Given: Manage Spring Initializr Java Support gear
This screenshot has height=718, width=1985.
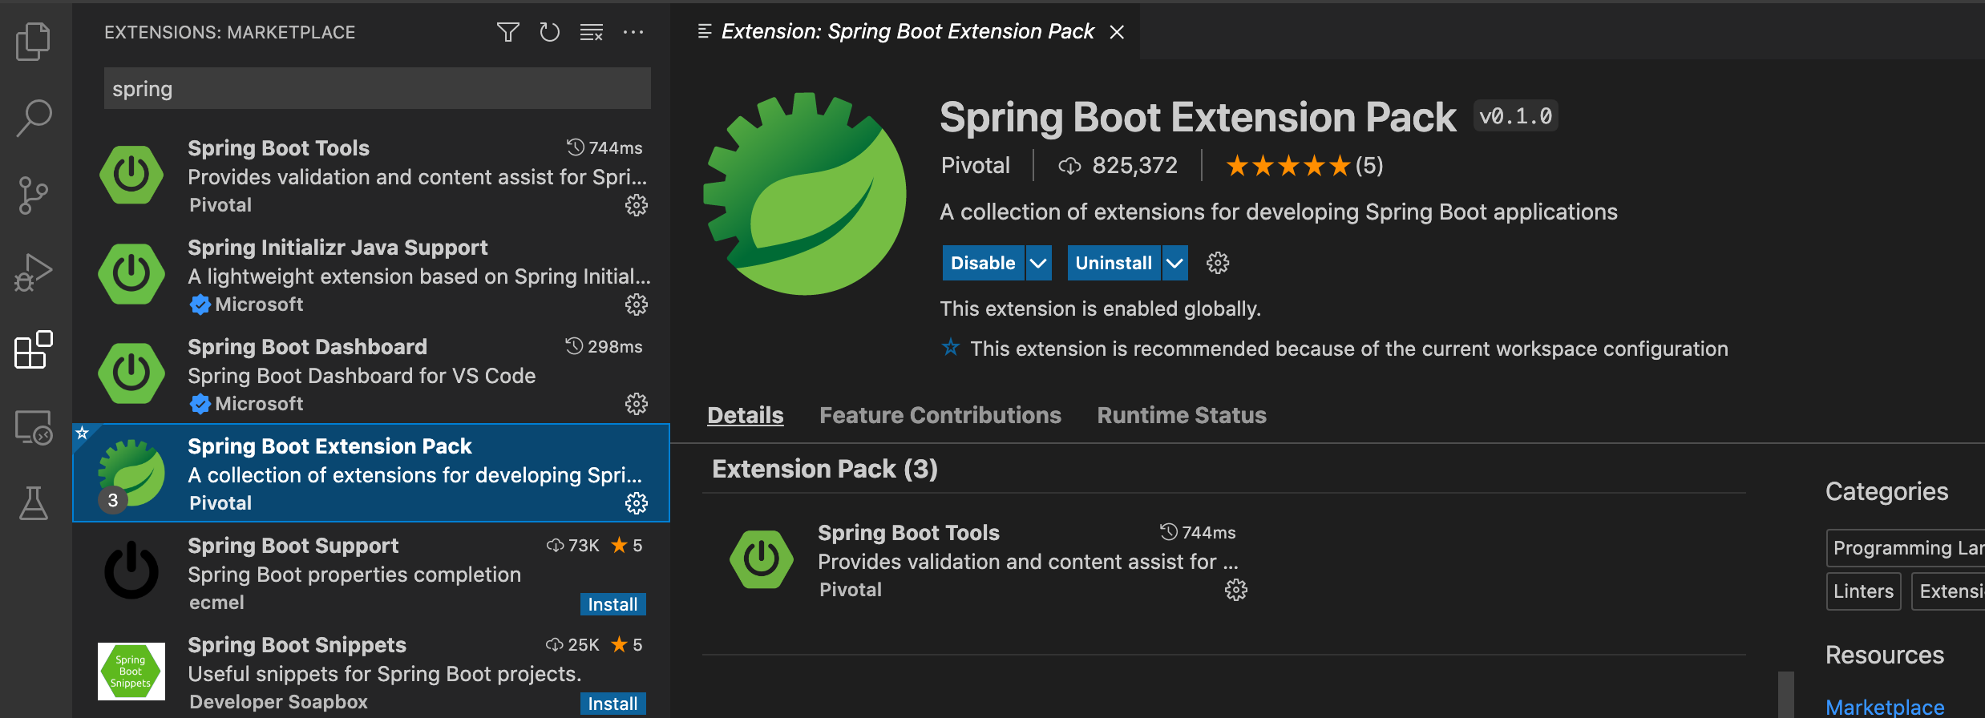Looking at the screenshot, I should tap(637, 305).
